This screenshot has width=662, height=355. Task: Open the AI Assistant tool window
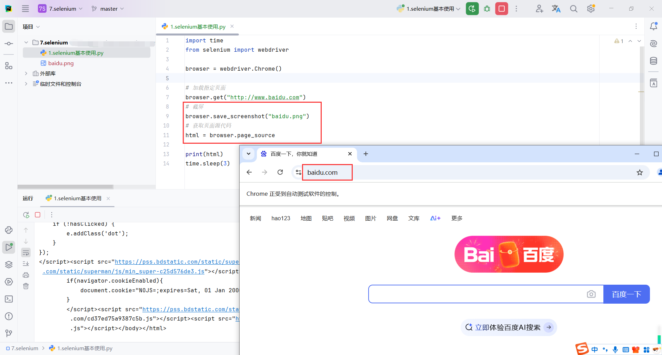(x=653, y=43)
